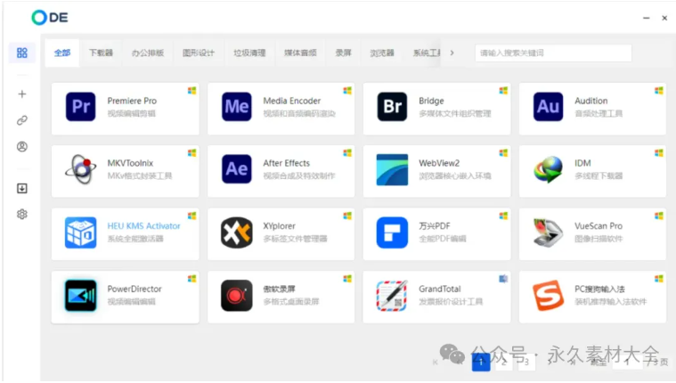Expand more category tabs with right chevron

click(x=452, y=53)
